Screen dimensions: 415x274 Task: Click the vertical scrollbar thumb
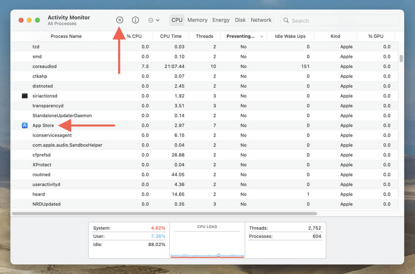pyautogui.click(x=401, y=58)
